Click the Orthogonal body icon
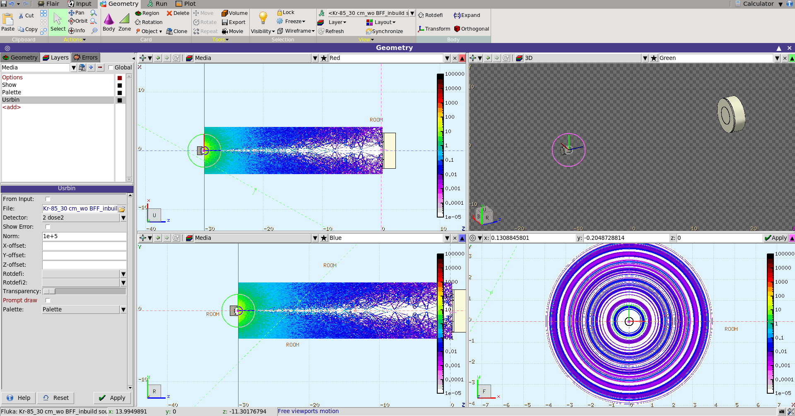Viewport: 795px width, 416px height. click(457, 29)
